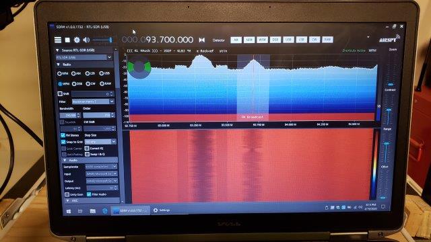Click the Airspy logo
The width and height of the screenshot is (431, 242).
pos(389,39)
